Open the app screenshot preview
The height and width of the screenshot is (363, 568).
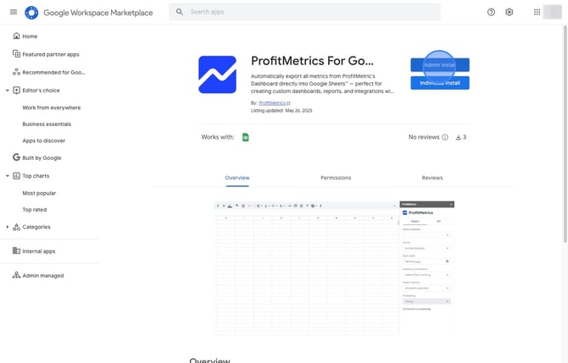[334, 268]
